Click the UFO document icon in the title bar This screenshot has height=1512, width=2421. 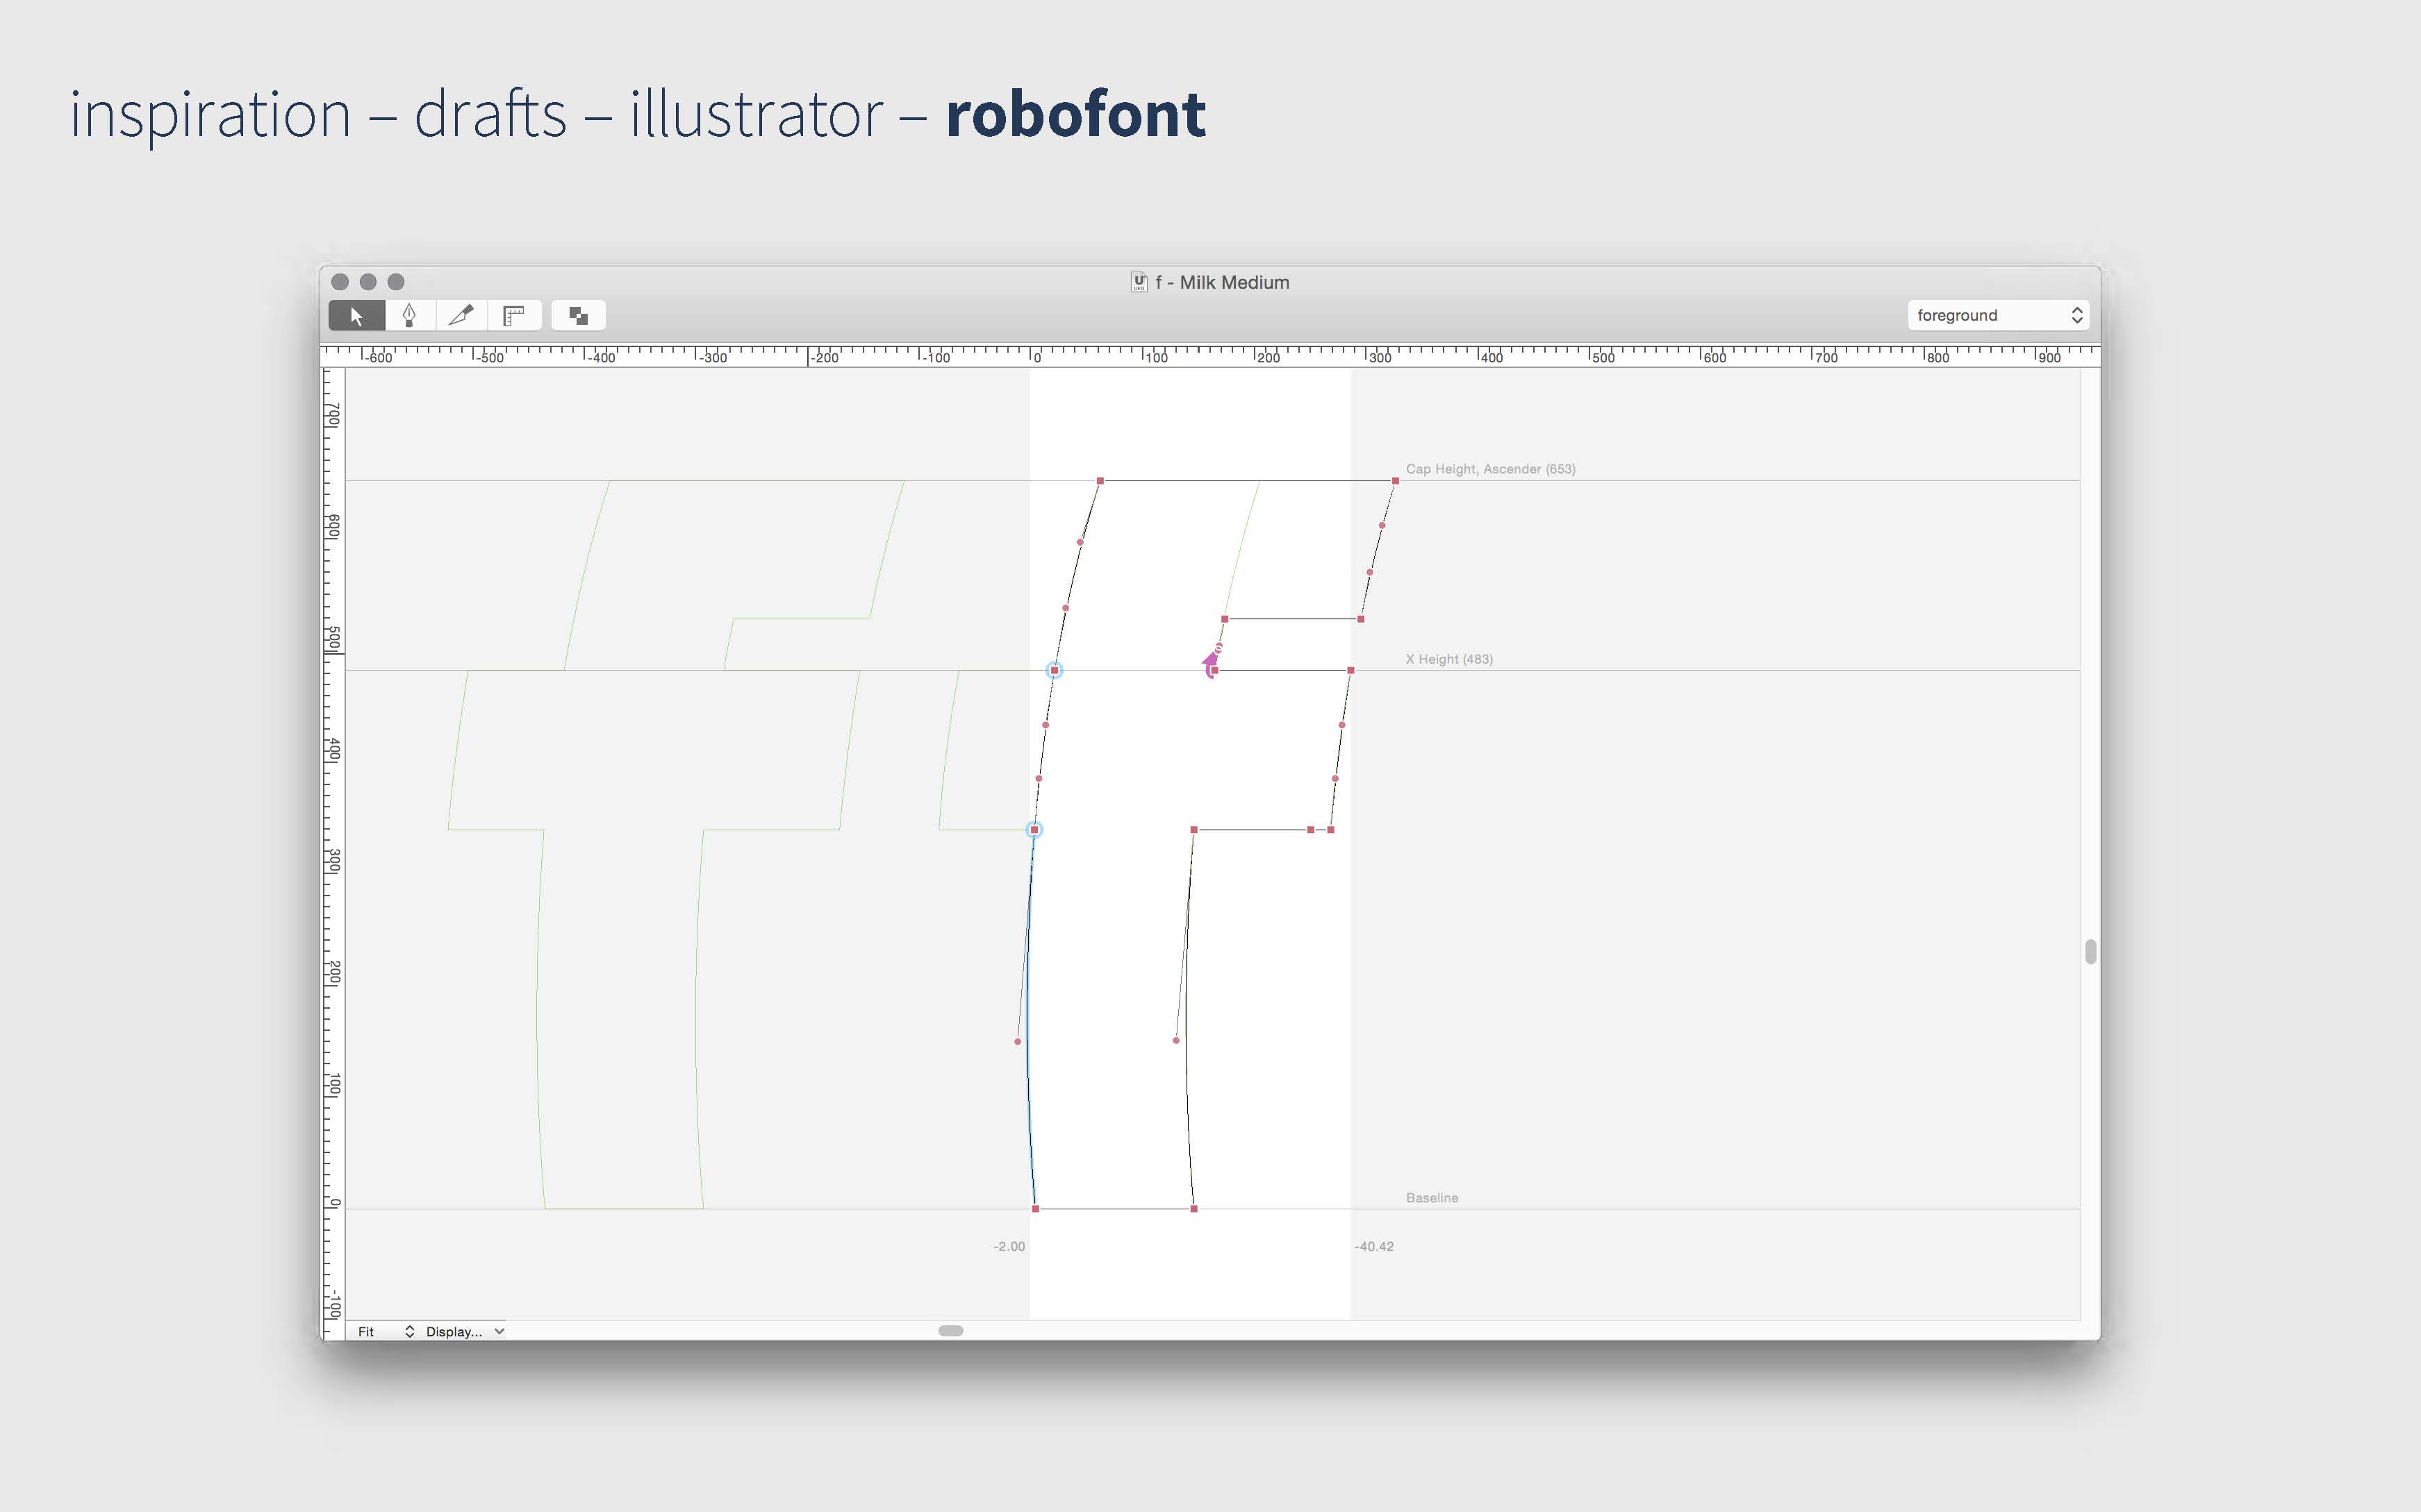pos(1139,282)
